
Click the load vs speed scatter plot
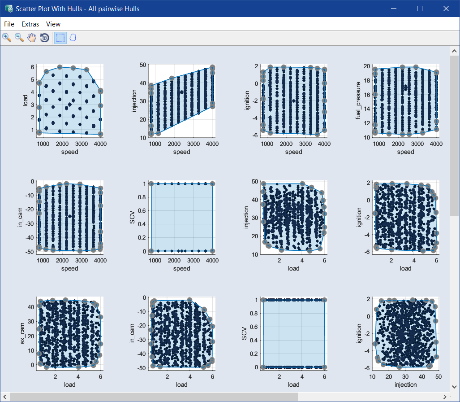[x=70, y=100]
